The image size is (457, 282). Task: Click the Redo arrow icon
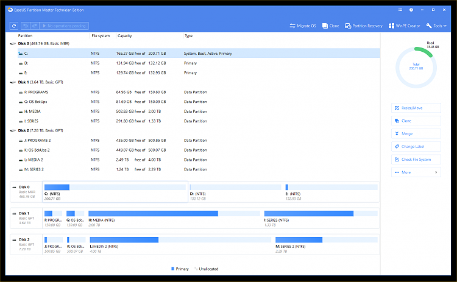click(35, 26)
